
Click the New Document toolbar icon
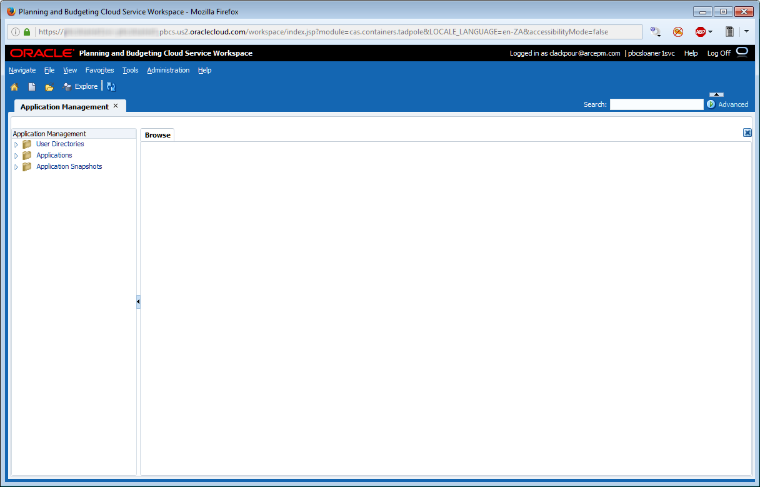click(32, 87)
